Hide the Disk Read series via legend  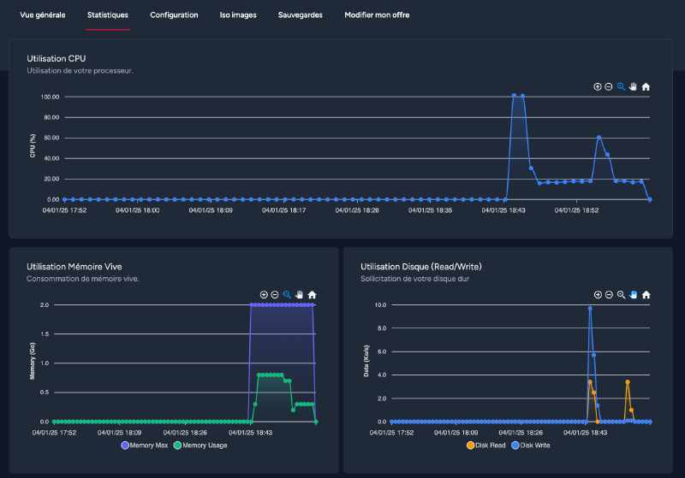point(485,445)
